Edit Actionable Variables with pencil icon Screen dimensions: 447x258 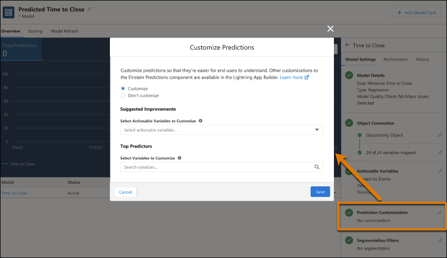point(440,171)
